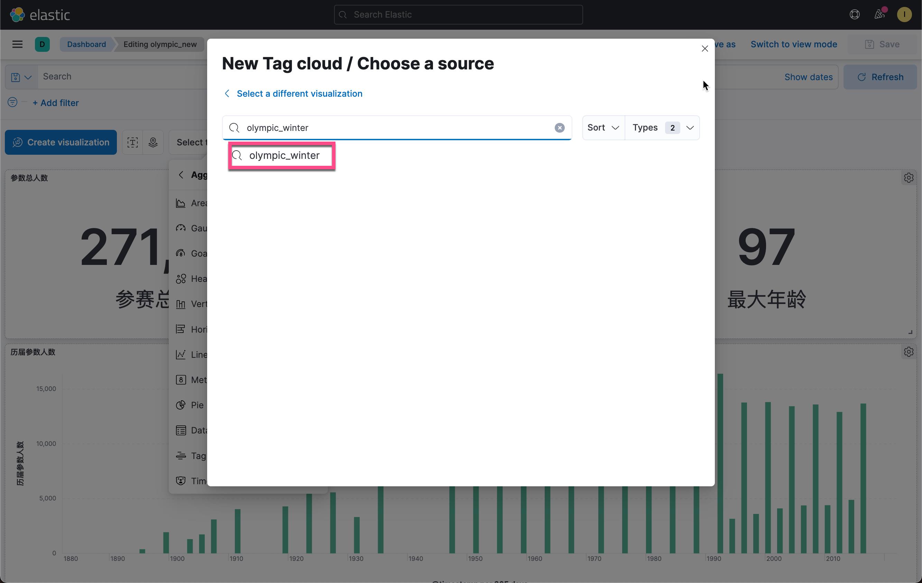Choose the Heat map visualization type
This screenshot has height=583, width=922.
point(192,279)
